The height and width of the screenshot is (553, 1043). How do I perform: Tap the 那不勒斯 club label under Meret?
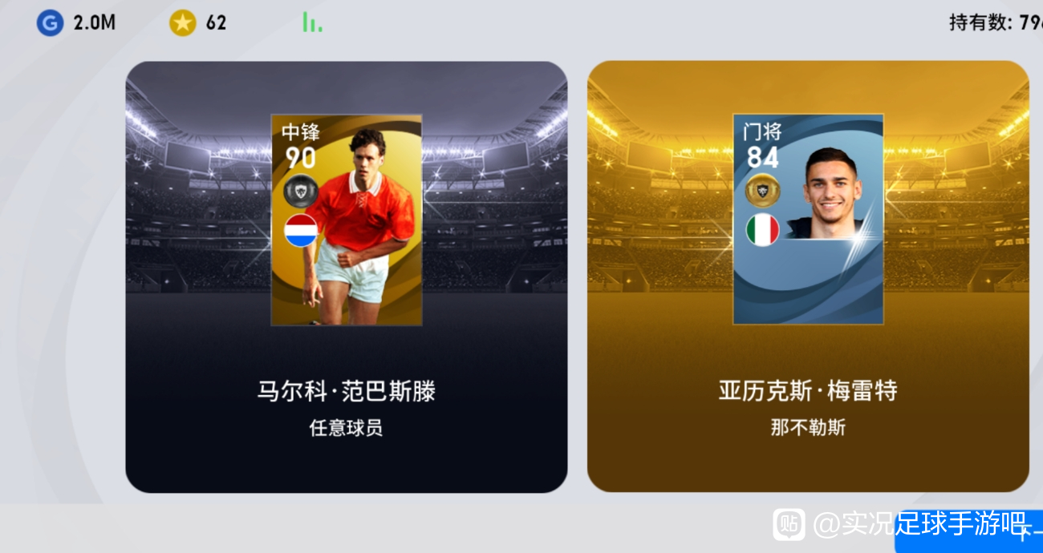coord(808,428)
